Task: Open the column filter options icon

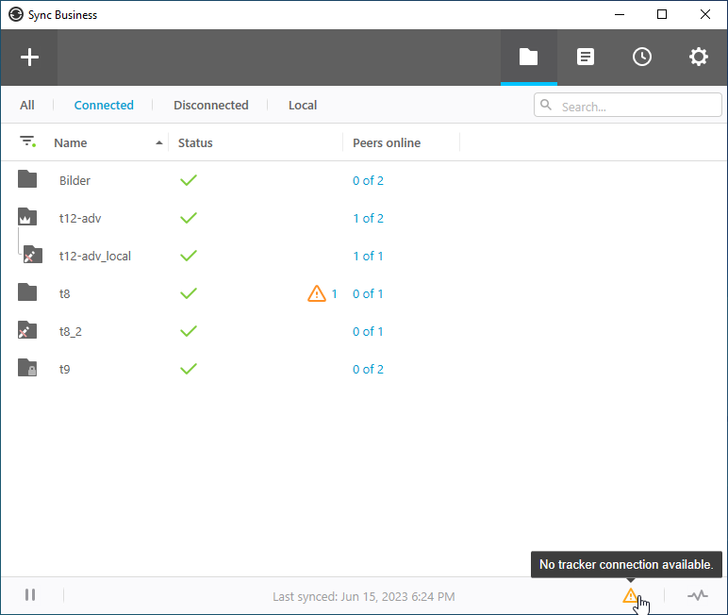Action: [x=28, y=142]
